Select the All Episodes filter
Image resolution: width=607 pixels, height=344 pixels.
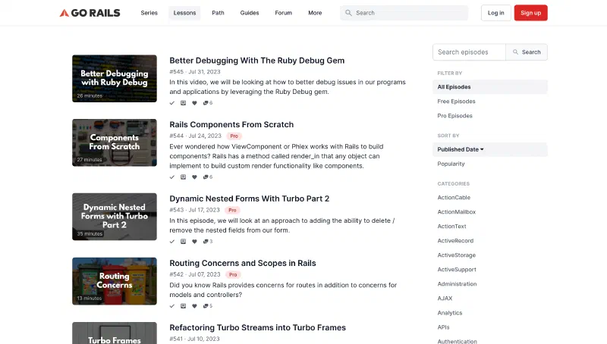(489, 87)
